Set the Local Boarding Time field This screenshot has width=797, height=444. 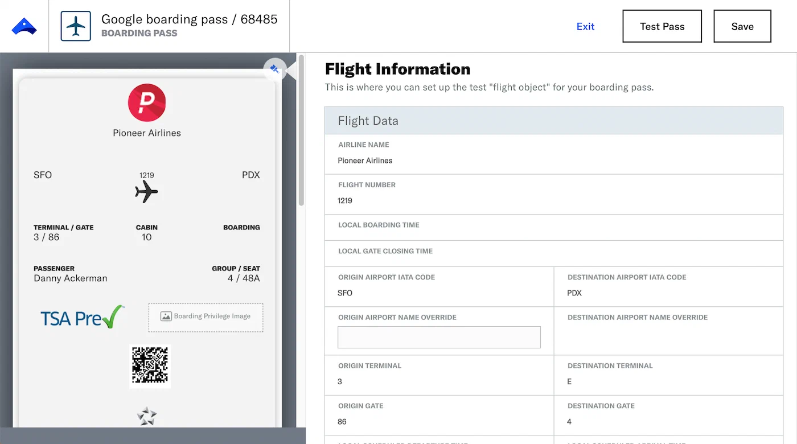(x=553, y=228)
